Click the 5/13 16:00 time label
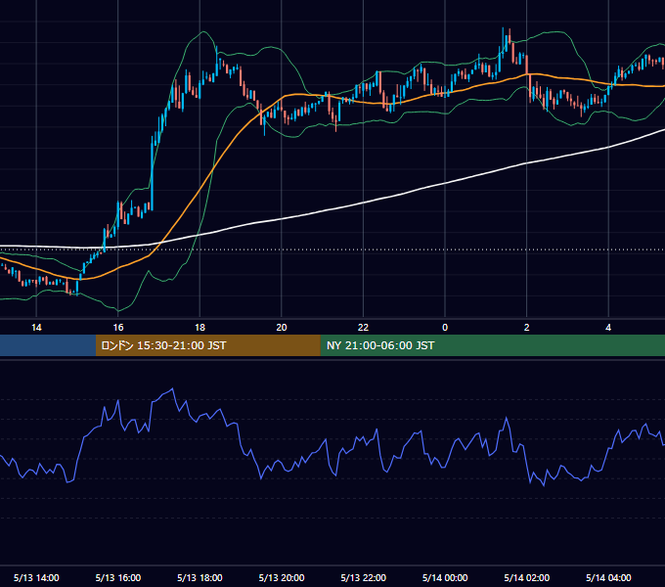The height and width of the screenshot is (587, 665). tap(118, 577)
